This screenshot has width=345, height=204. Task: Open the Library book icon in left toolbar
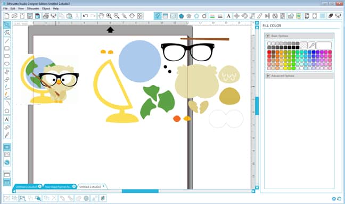7,155
